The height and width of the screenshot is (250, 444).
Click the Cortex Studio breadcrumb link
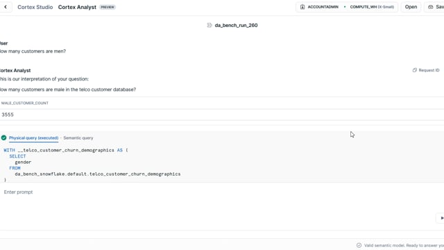pos(35,7)
